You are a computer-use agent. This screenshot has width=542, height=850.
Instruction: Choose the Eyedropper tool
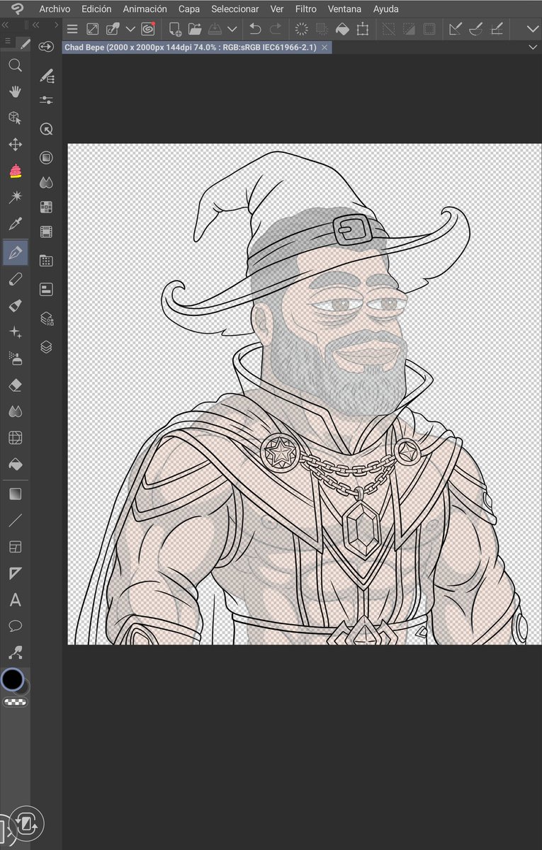[15, 225]
